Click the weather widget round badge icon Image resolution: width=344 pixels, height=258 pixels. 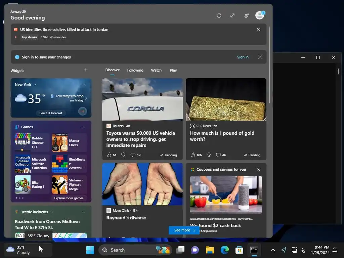[83, 111]
